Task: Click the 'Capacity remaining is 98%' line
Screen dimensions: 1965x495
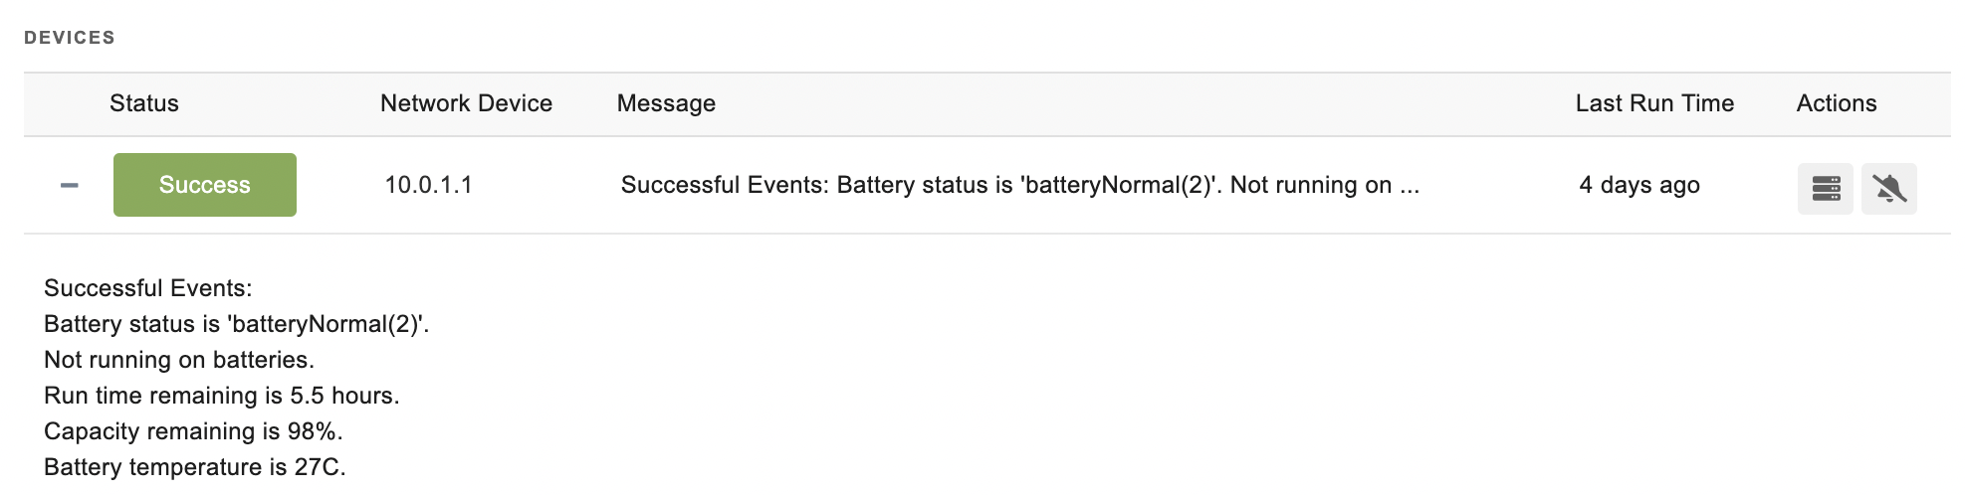Action: coord(193,431)
